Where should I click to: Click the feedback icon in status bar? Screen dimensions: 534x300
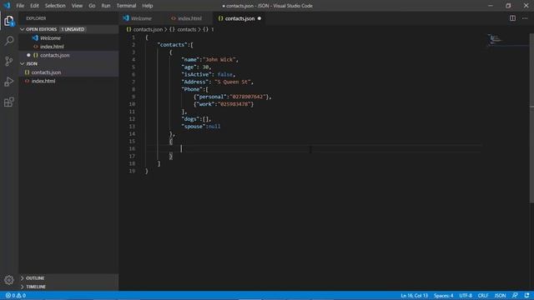(515, 296)
